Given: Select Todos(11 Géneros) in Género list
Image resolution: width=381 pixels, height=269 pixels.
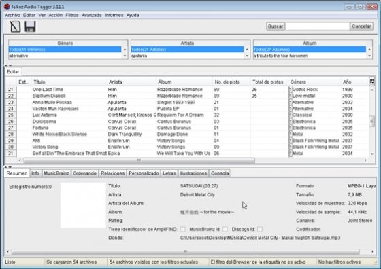Looking at the screenshot, I should pos(65,50).
